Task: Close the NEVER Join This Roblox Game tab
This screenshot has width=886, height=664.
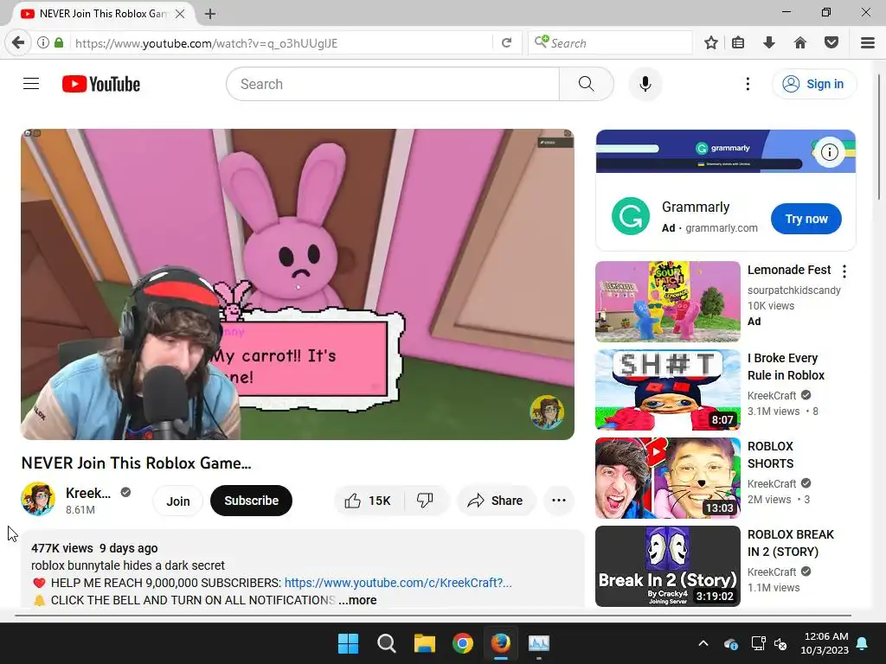Action: coord(180,14)
